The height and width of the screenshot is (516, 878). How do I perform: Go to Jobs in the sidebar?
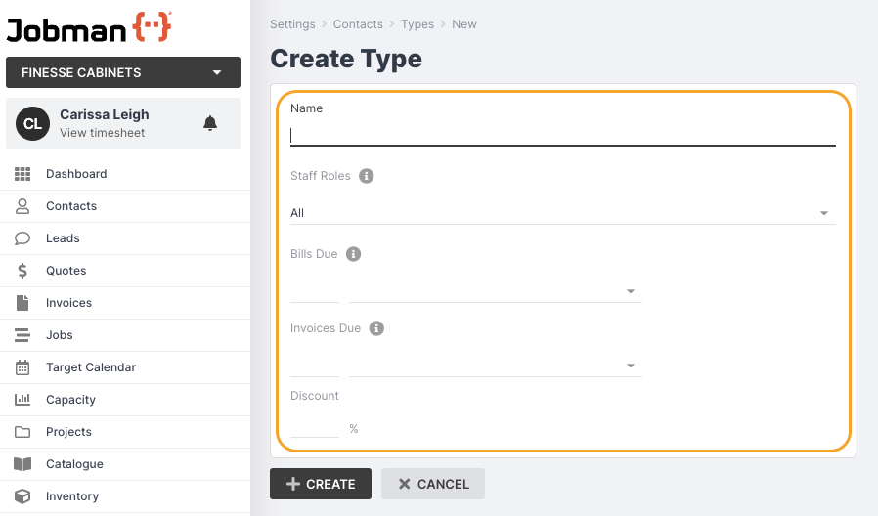click(60, 335)
